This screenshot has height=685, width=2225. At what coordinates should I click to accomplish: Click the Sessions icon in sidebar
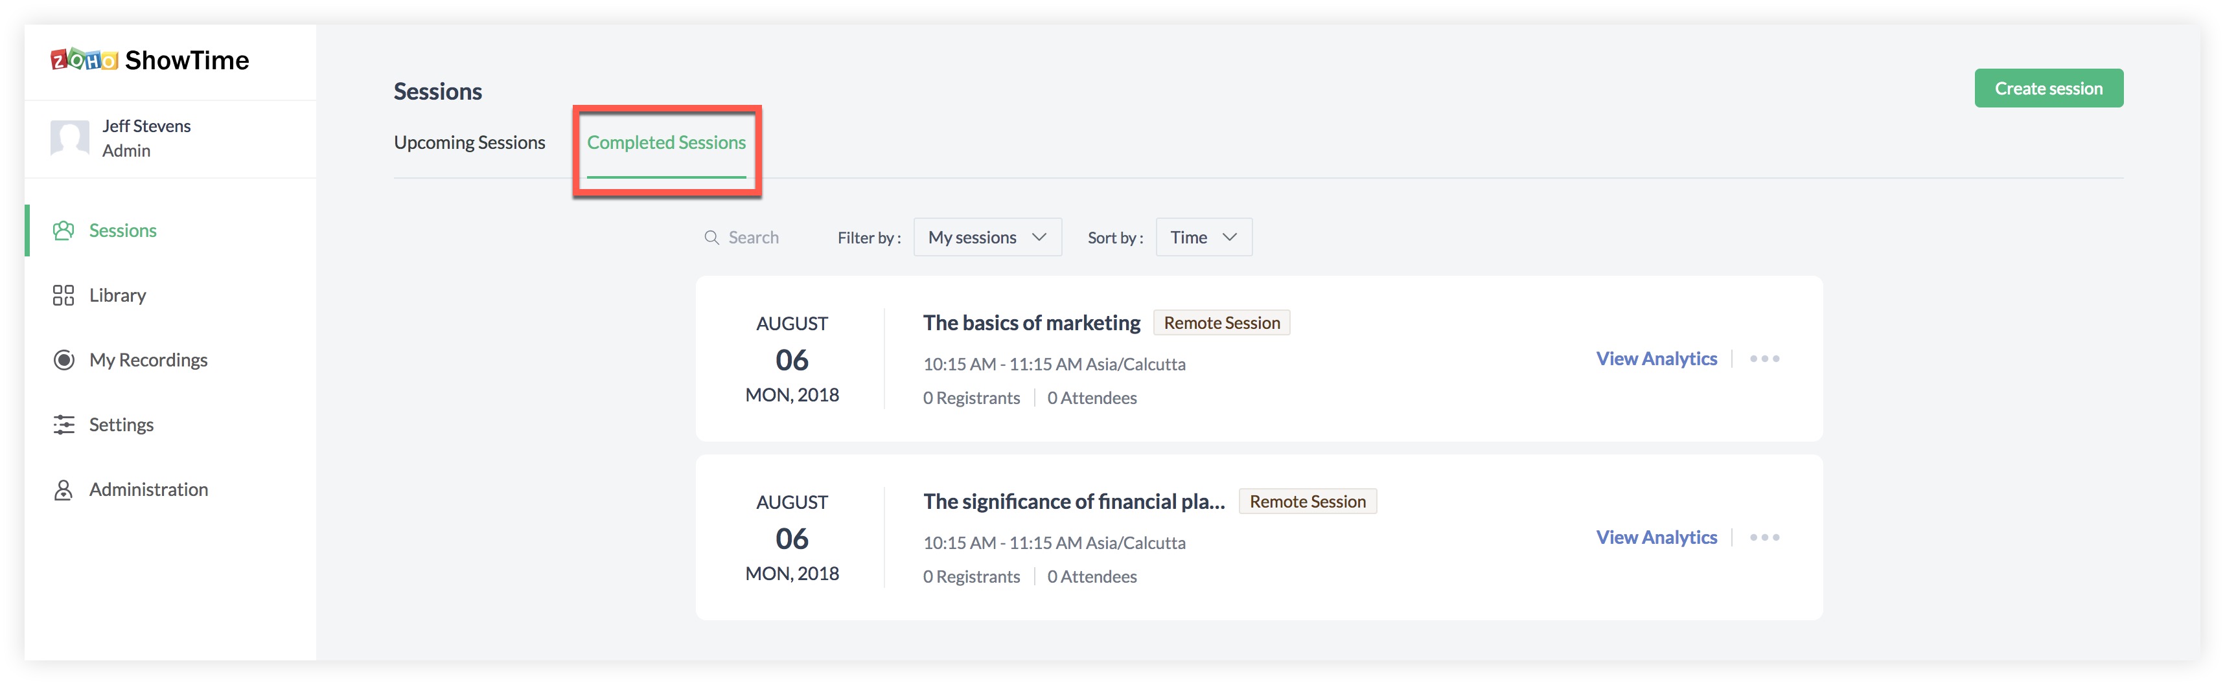point(63,230)
